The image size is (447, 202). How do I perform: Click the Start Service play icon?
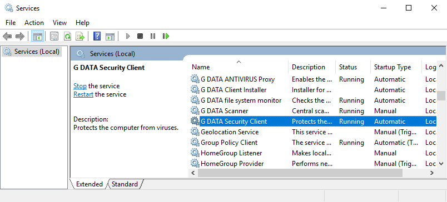(128, 36)
